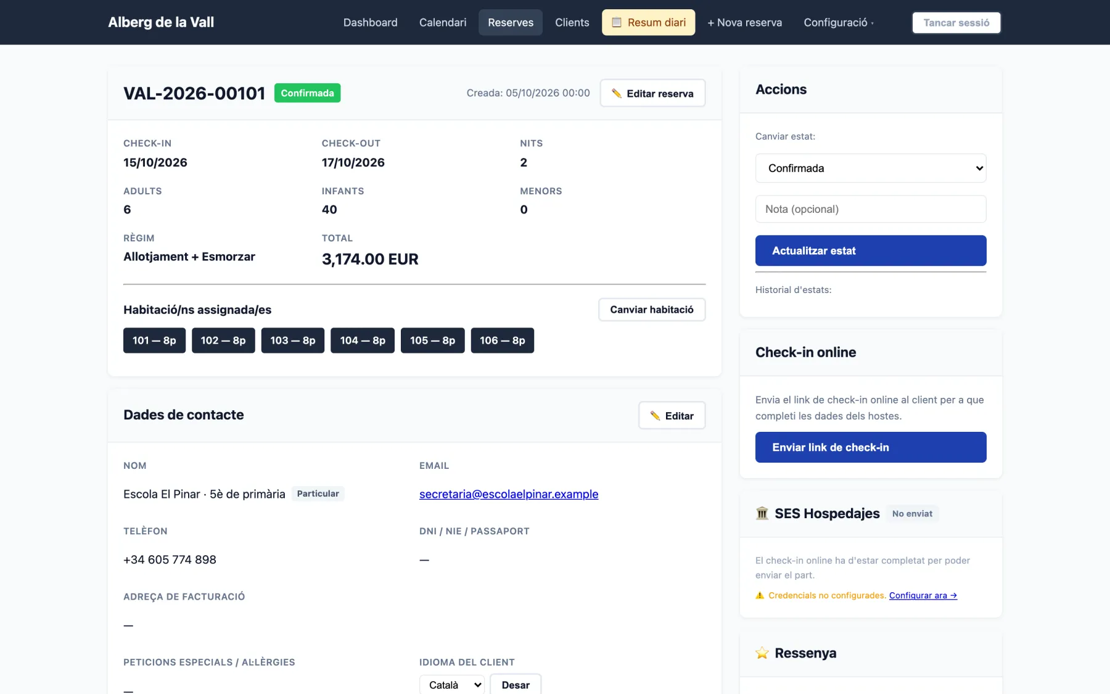Open the Confirmada status dropdown
This screenshot has height=694, width=1110.
871,168
